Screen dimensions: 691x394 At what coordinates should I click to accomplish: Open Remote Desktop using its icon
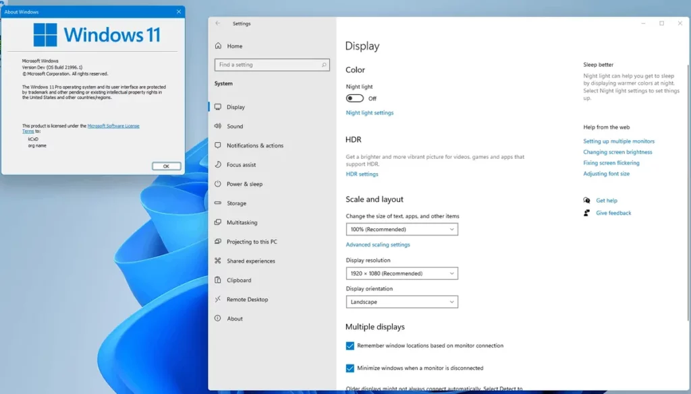tap(217, 299)
